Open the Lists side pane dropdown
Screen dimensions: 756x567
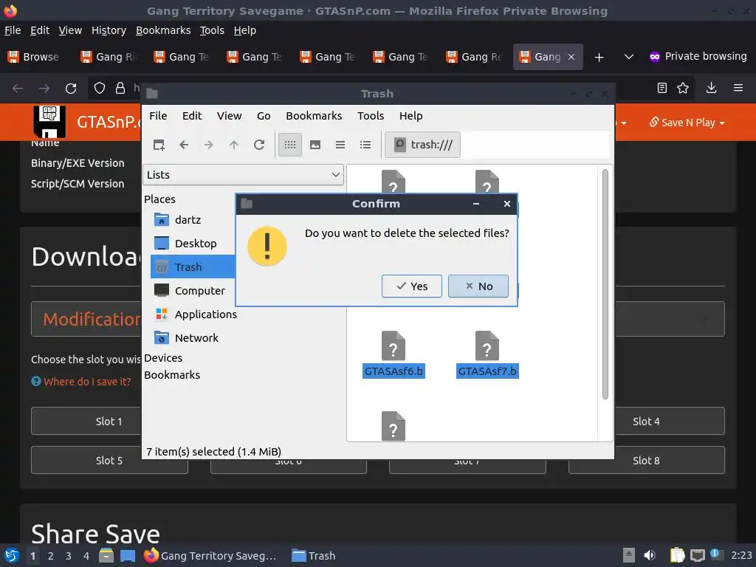243,174
